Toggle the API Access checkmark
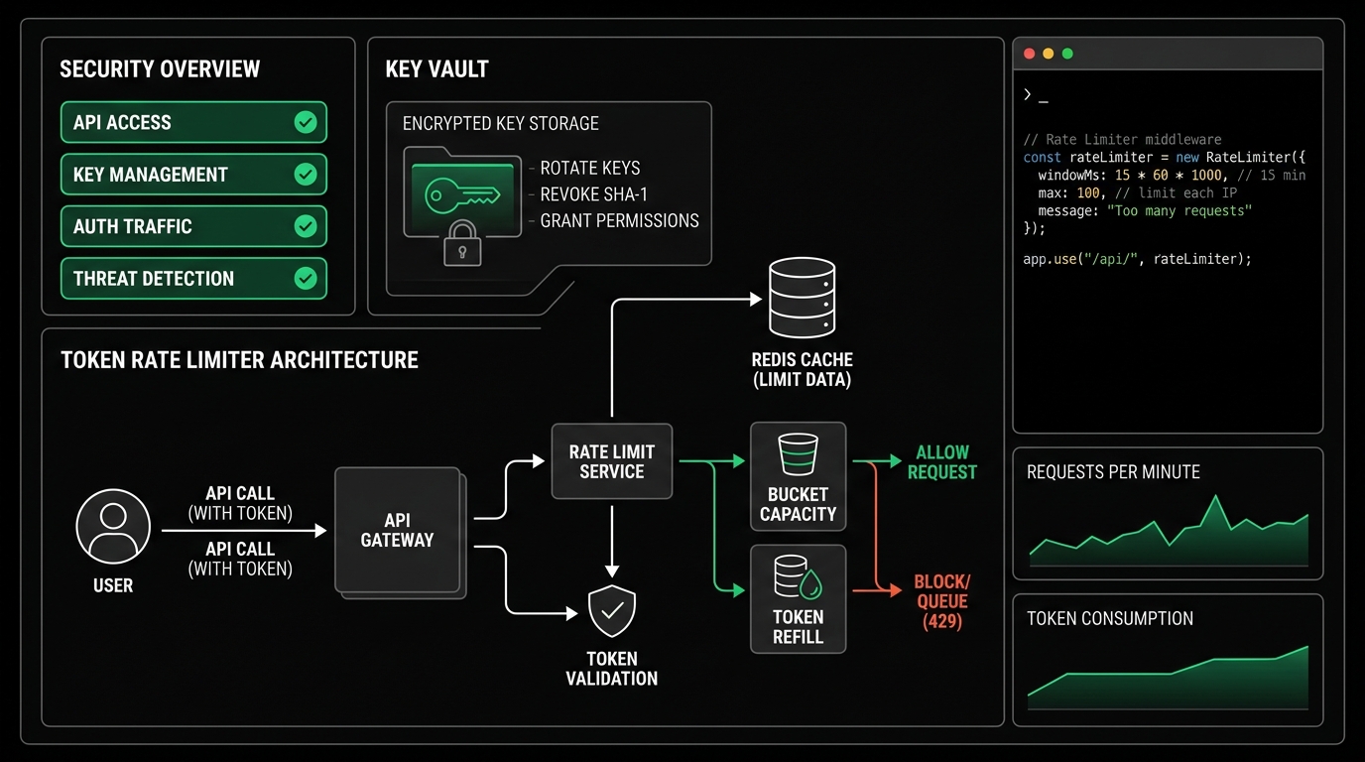Screen dimensions: 1365x762 pyautogui.click(x=306, y=122)
